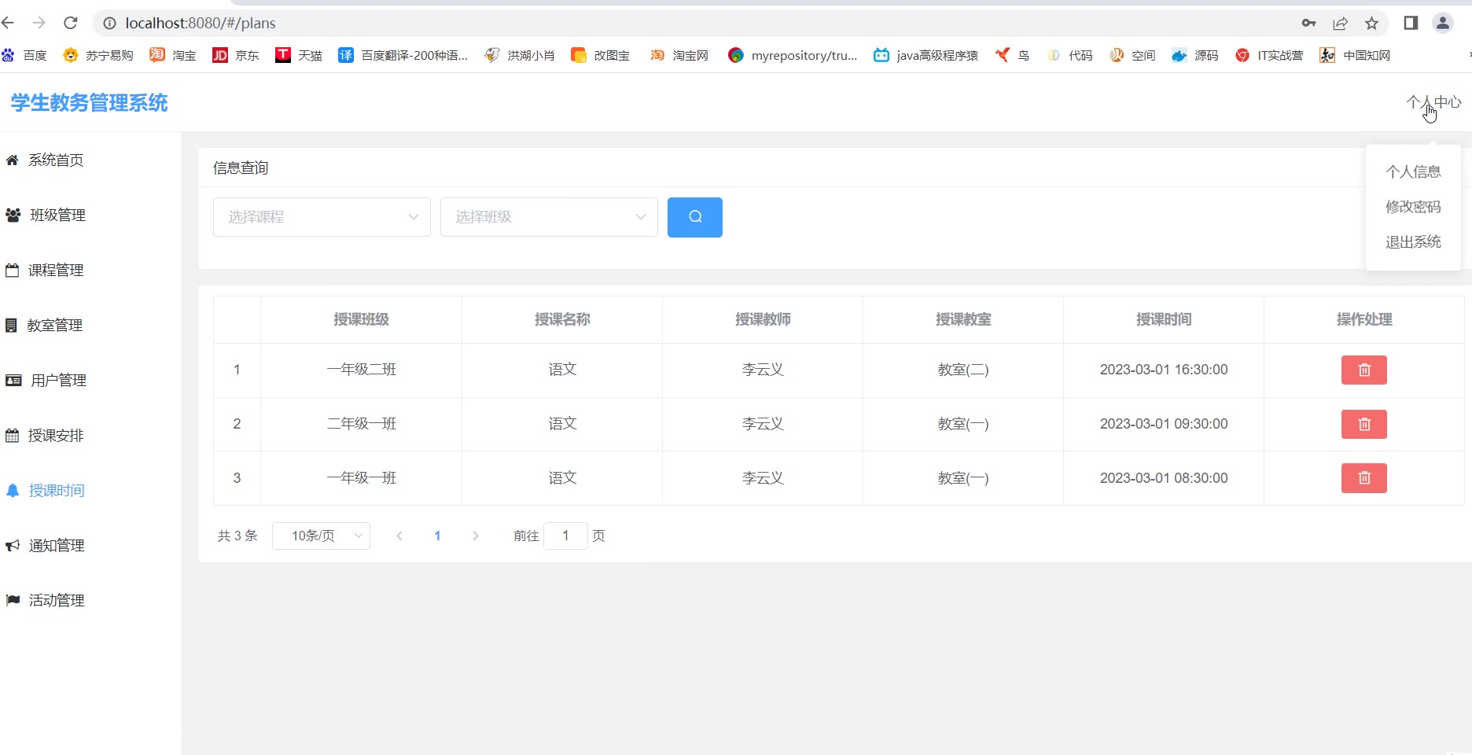This screenshot has height=755, width=1472.
Task: Delete the 二年级一班 schedule row
Action: tap(1363, 424)
